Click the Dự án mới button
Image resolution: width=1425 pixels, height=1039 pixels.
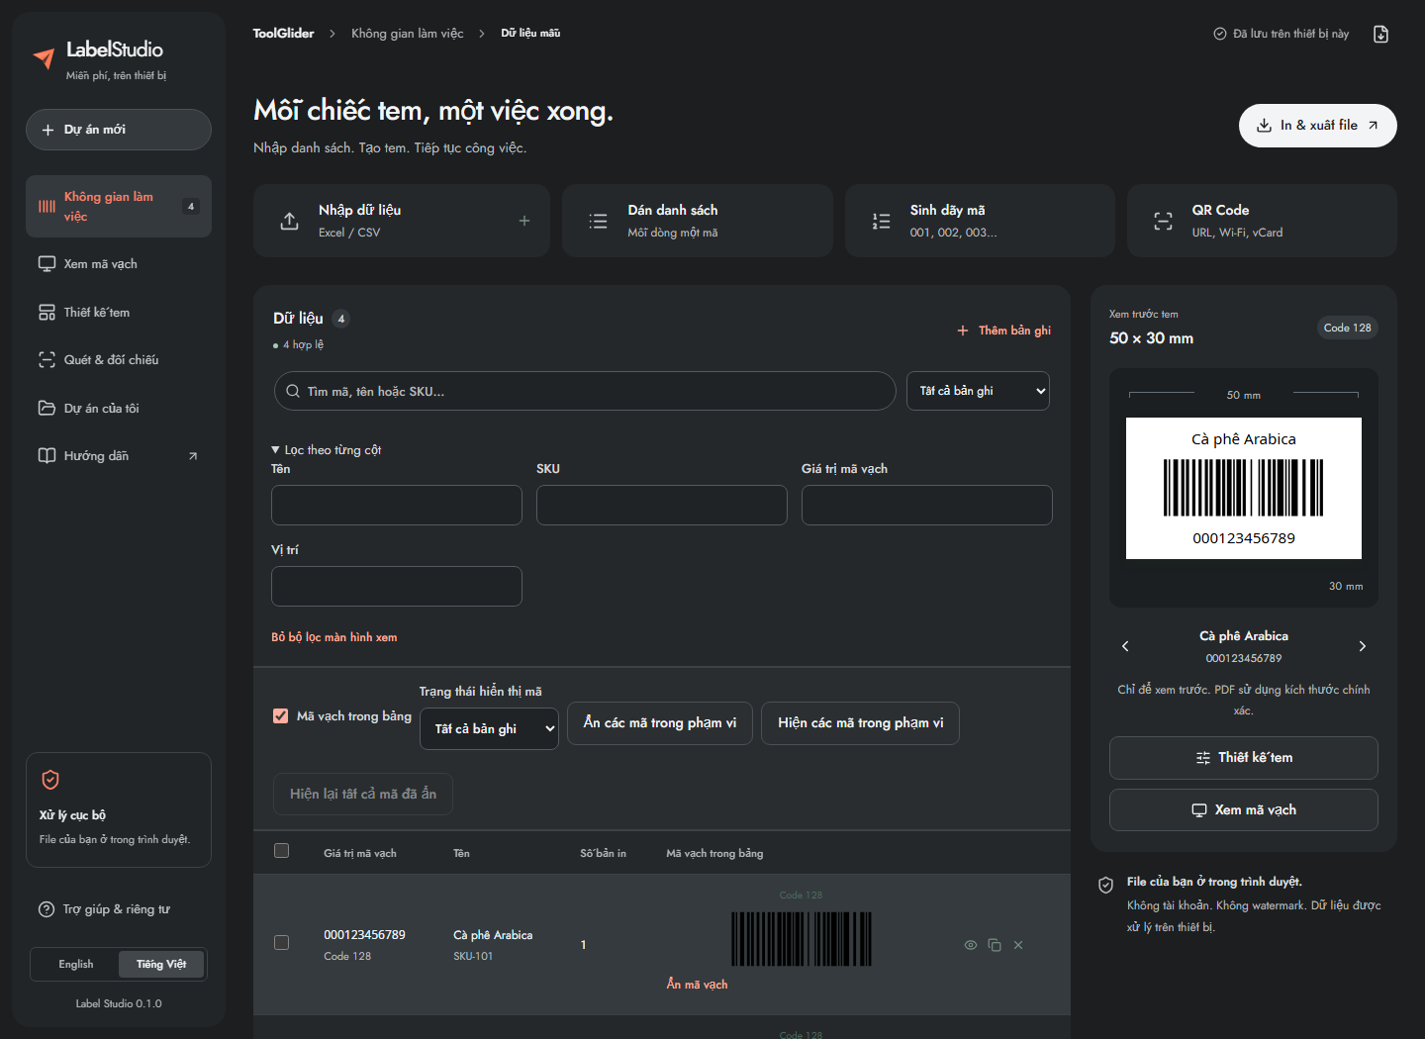[x=119, y=130]
